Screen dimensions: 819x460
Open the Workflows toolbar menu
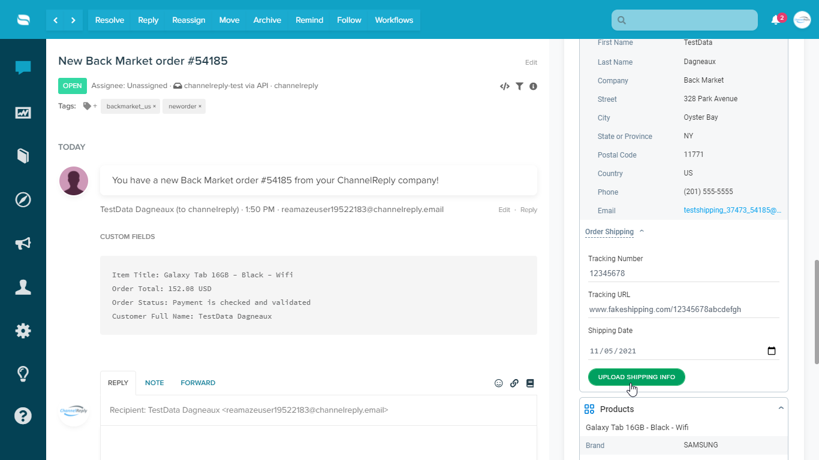394,20
